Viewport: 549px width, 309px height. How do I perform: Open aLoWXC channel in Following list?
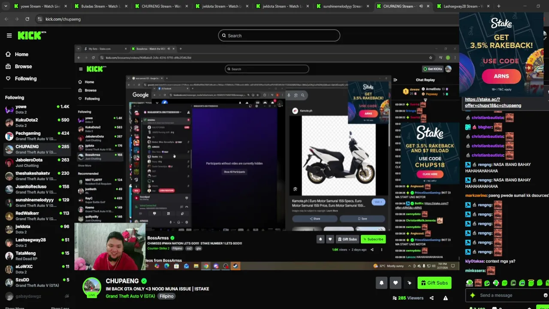click(x=36, y=269)
